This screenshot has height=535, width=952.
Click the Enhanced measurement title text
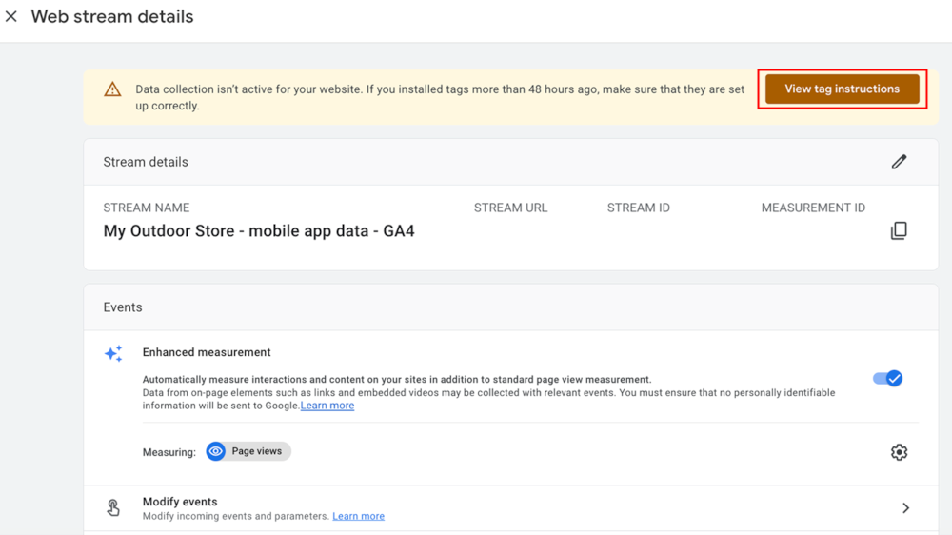click(207, 352)
